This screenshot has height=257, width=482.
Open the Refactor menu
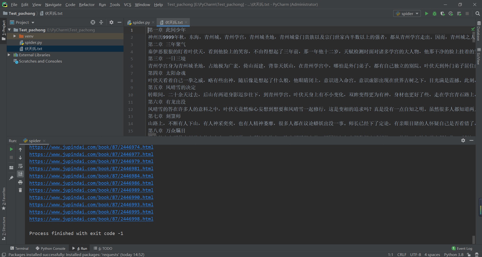[x=87, y=5]
